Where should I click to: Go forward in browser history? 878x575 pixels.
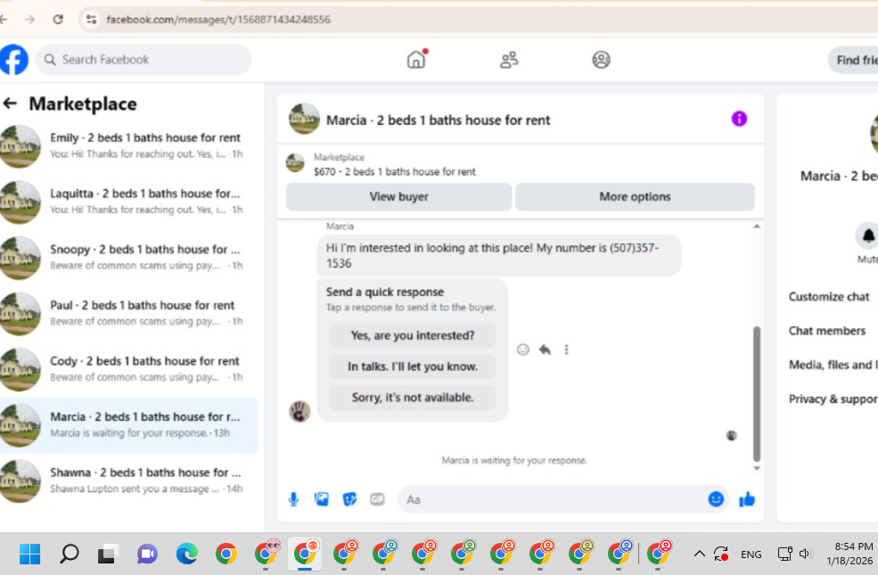pyautogui.click(x=29, y=19)
